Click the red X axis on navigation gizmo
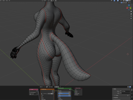 (x=127, y=8)
